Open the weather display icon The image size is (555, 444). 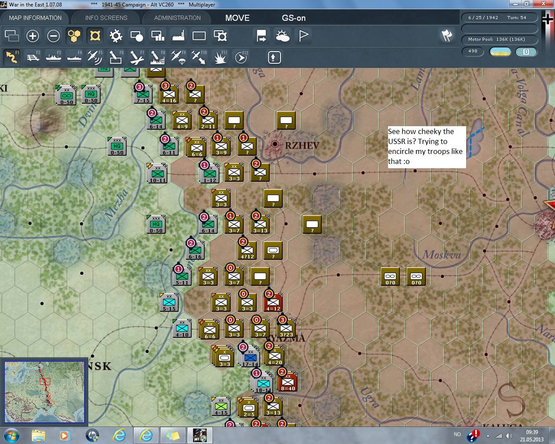[x=282, y=36]
